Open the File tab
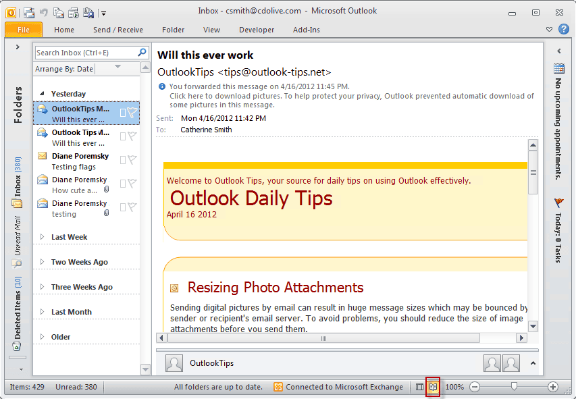 (x=24, y=30)
